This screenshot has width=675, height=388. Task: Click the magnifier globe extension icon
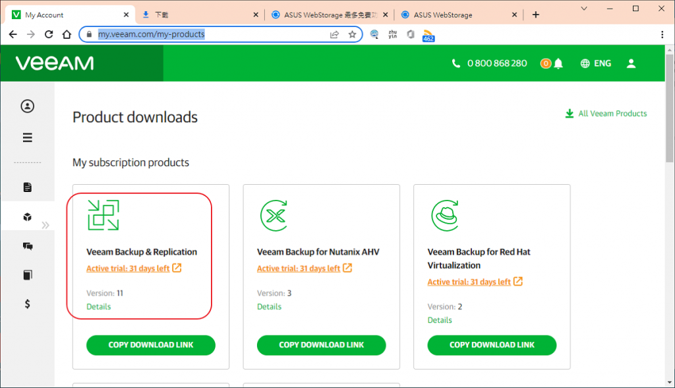coord(374,34)
